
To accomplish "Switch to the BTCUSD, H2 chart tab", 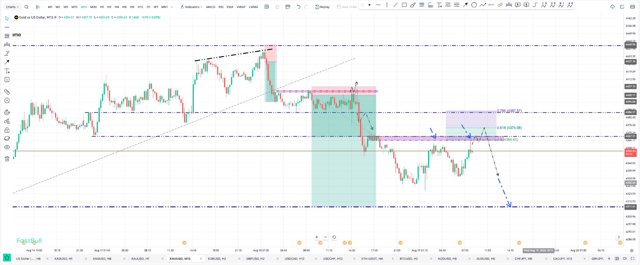I will [409, 259].
